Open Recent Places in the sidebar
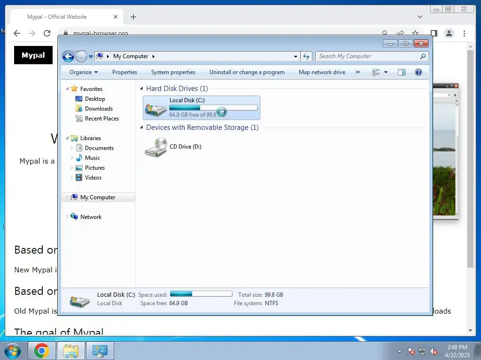 (x=102, y=119)
